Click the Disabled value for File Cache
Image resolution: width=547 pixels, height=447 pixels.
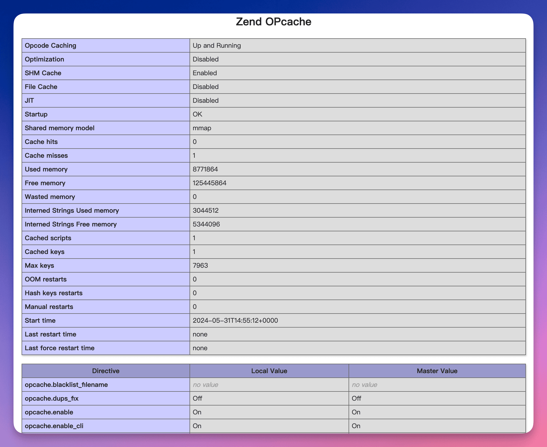click(205, 87)
